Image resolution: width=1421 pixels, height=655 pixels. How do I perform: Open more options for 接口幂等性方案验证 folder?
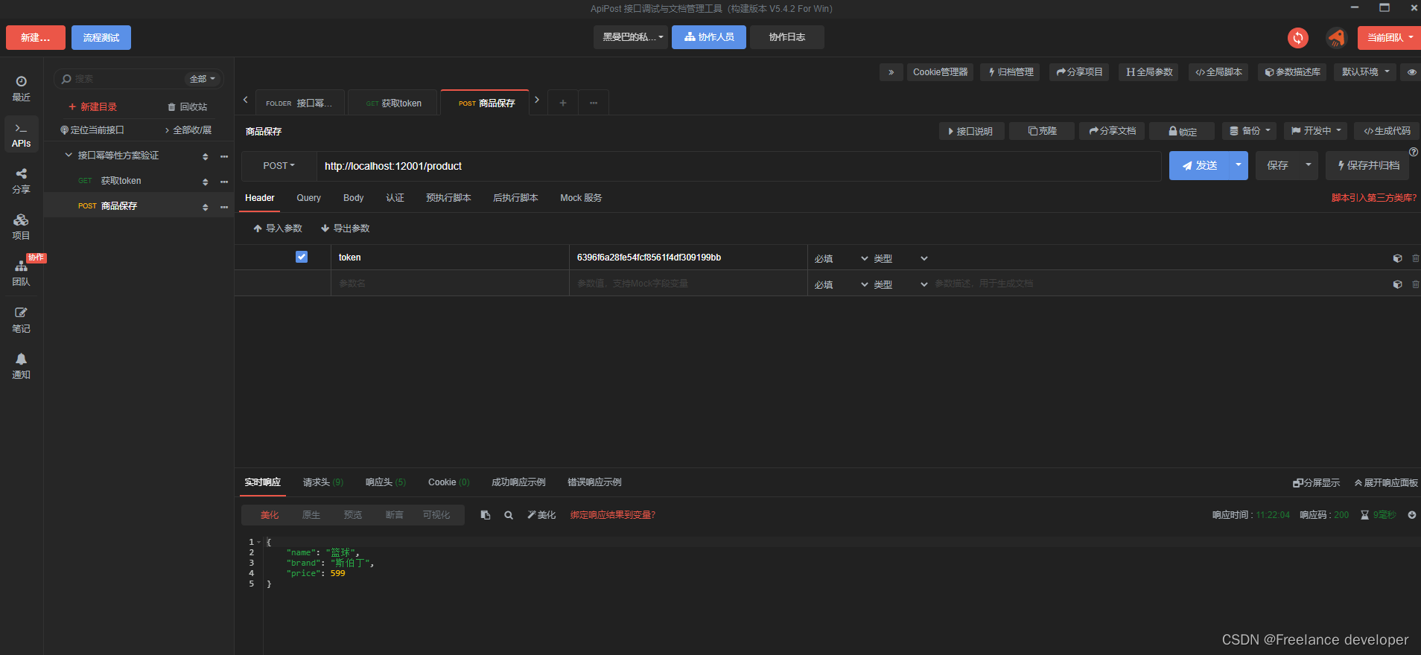224,156
